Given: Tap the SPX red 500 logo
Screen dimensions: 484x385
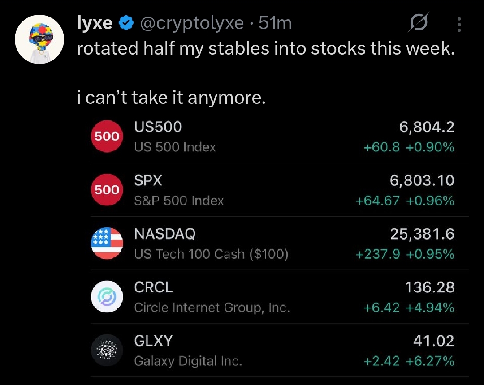Looking at the screenshot, I should (107, 190).
